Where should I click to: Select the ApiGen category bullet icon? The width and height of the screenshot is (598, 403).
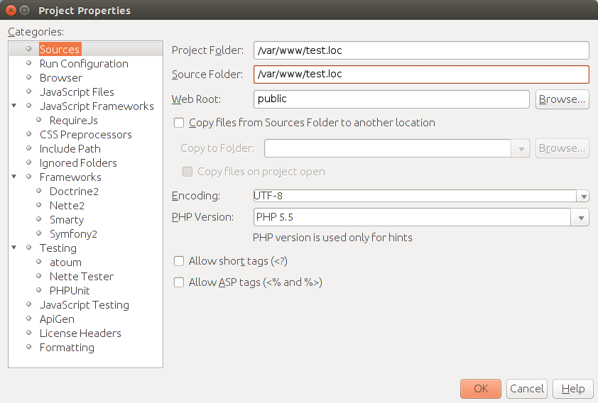pos(29,319)
